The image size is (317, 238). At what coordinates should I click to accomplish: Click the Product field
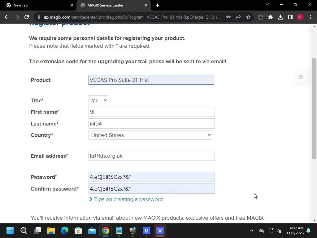[x=151, y=80]
